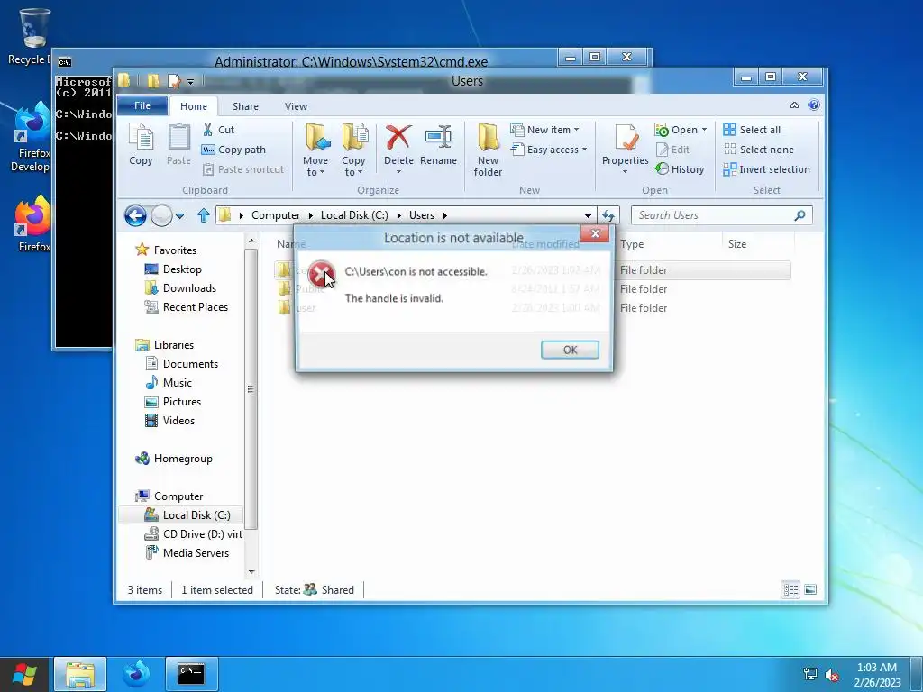Open the File menu tab

click(142, 105)
